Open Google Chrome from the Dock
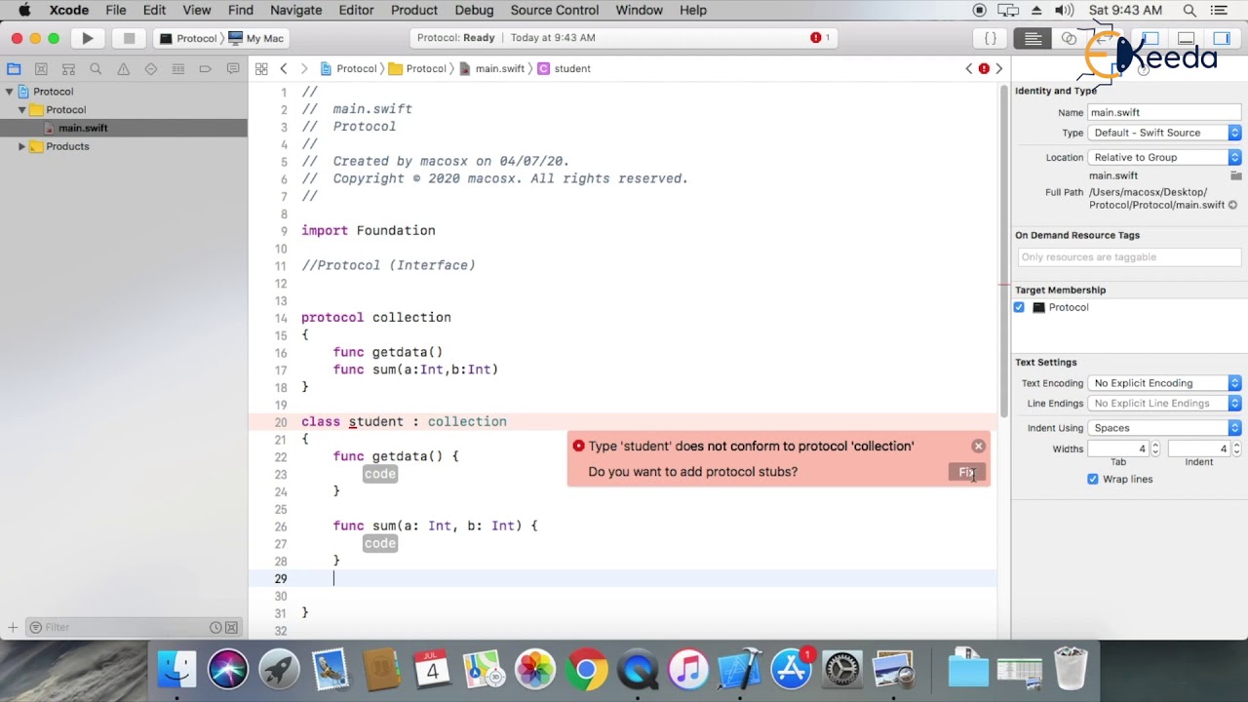The image size is (1248, 702). 586,670
